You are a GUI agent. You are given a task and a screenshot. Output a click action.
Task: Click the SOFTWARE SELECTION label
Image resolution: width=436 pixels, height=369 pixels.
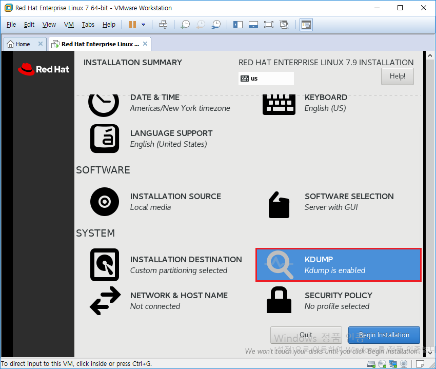pyautogui.click(x=349, y=197)
